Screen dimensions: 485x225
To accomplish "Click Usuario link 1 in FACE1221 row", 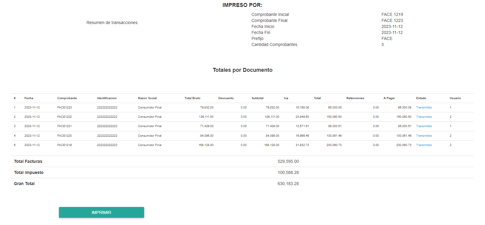I will click(450, 126).
